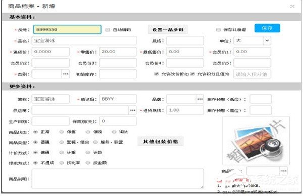Select 淘汰 product status
303x196 pixels.
tap(114, 132)
